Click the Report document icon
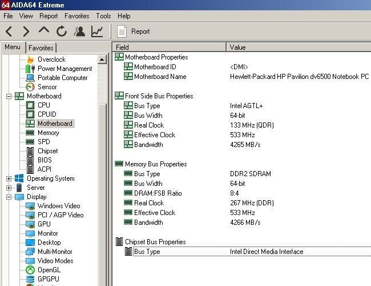Image resolution: width=371 pixels, height=286 pixels. (122, 31)
